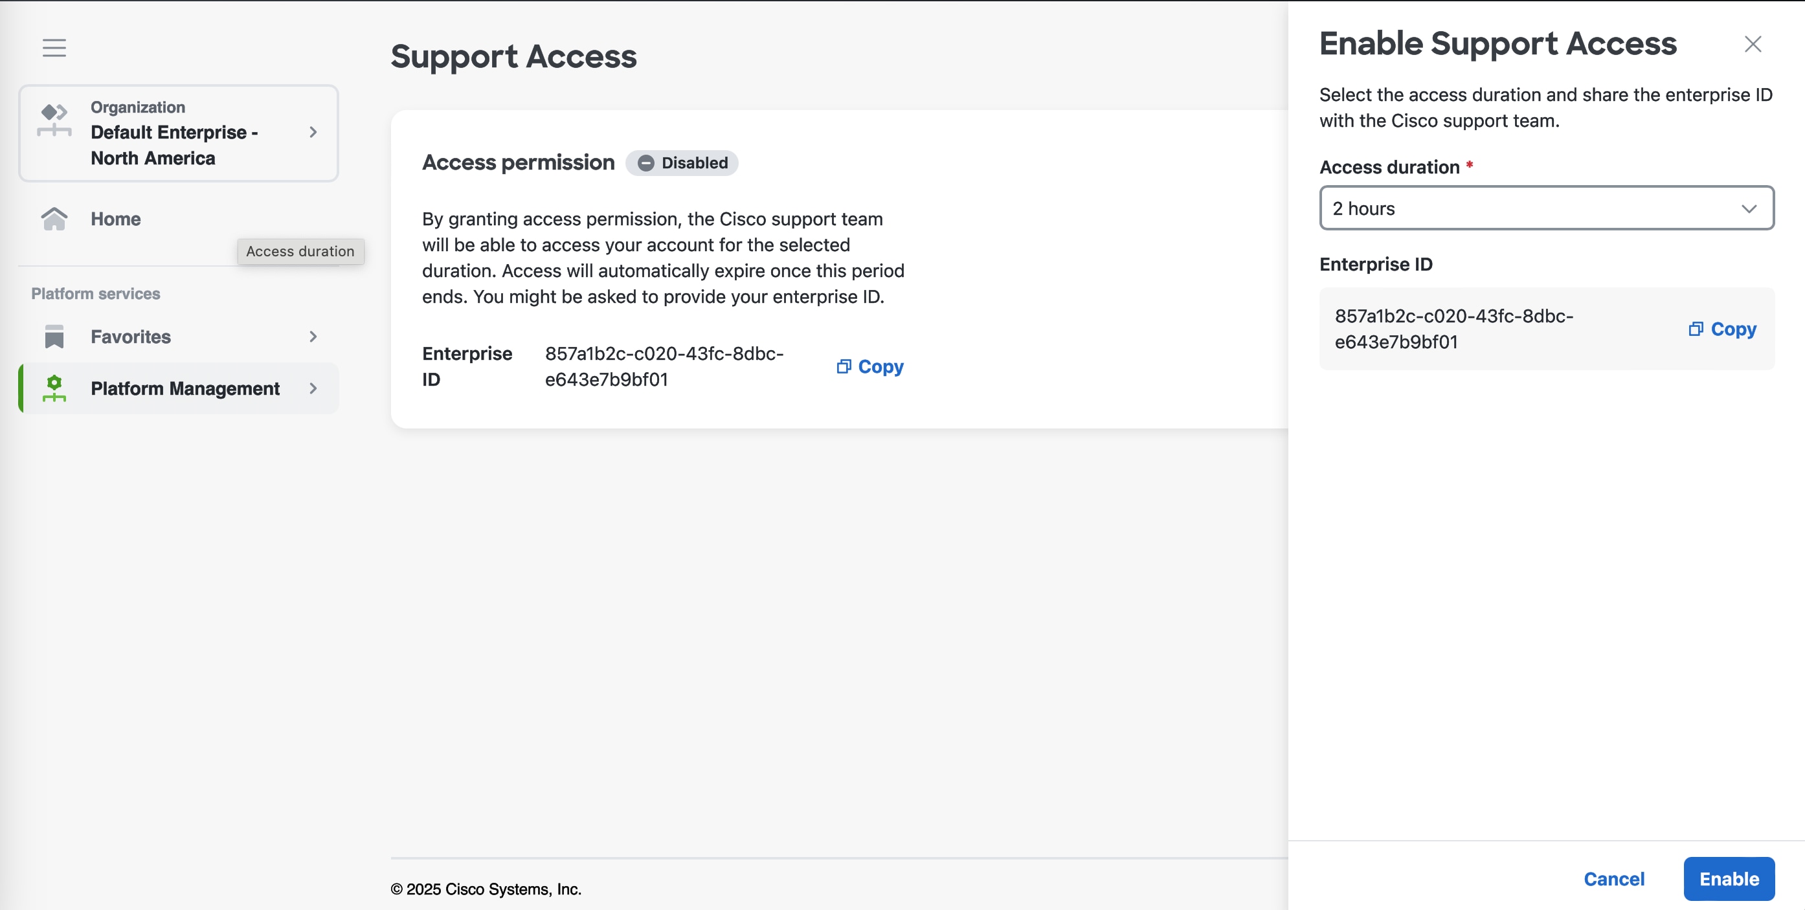Screen dimensions: 1805x910
Task: Click the Access duration field label
Action: [x=1389, y=168]
